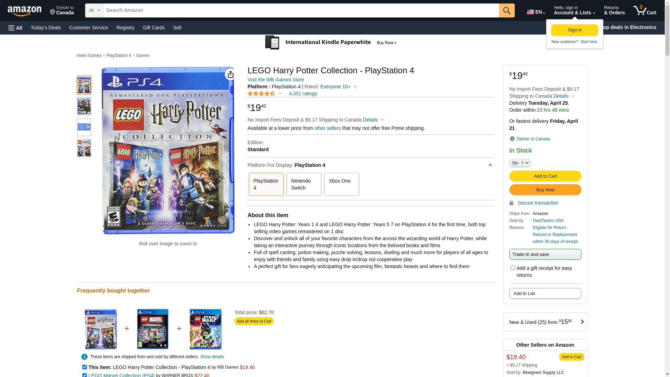Select the second product thumbnail image
This screenshot has width=670, height=377.
point(84,106)
